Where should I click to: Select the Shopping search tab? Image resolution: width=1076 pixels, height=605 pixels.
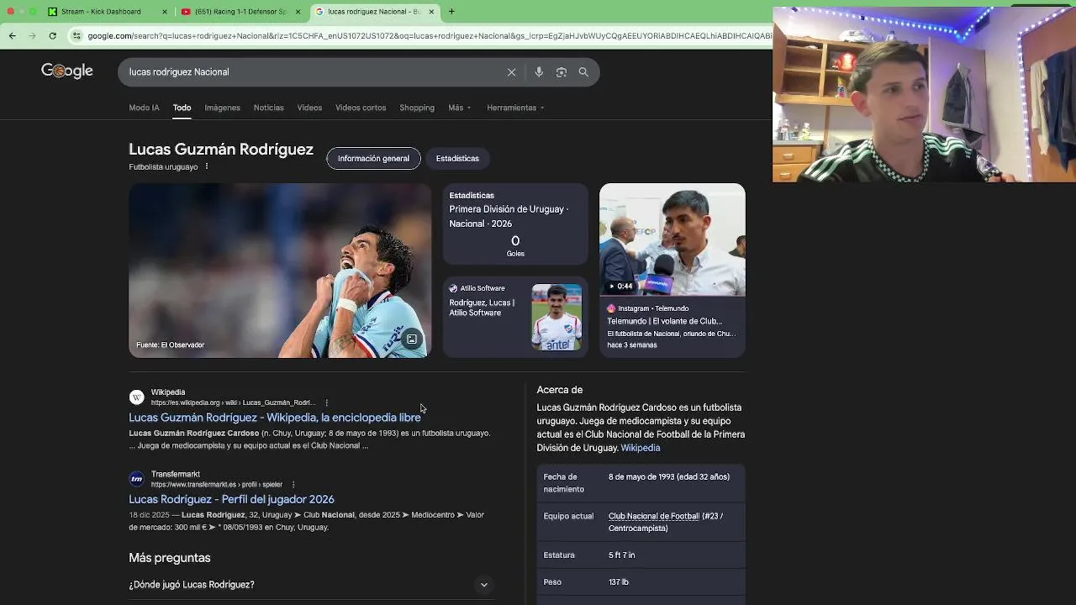[417, 108]
